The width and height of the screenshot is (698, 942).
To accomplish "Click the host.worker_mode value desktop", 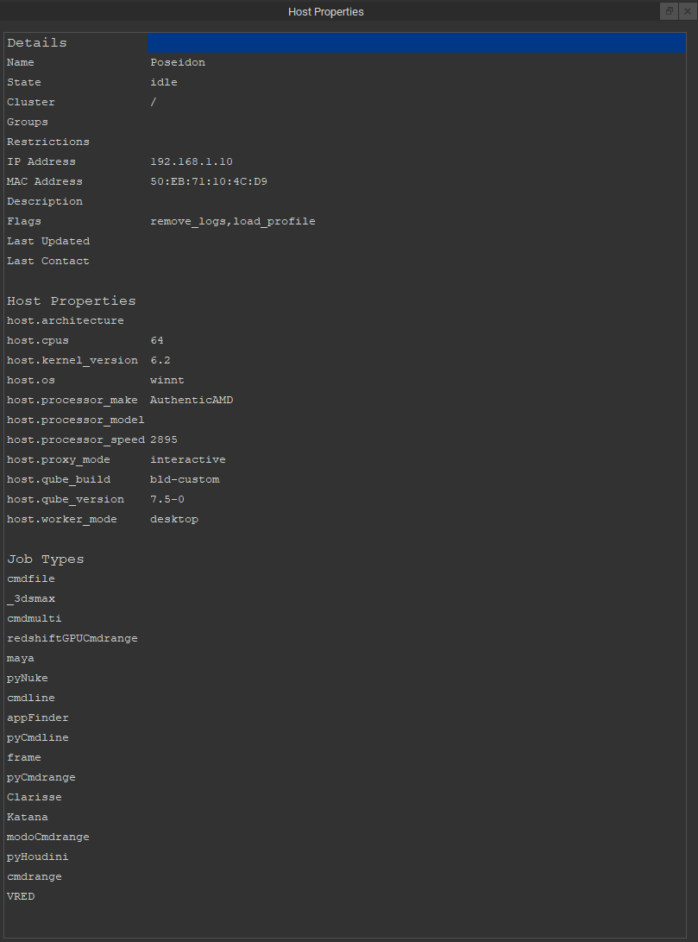I will [x=174, y=520].
